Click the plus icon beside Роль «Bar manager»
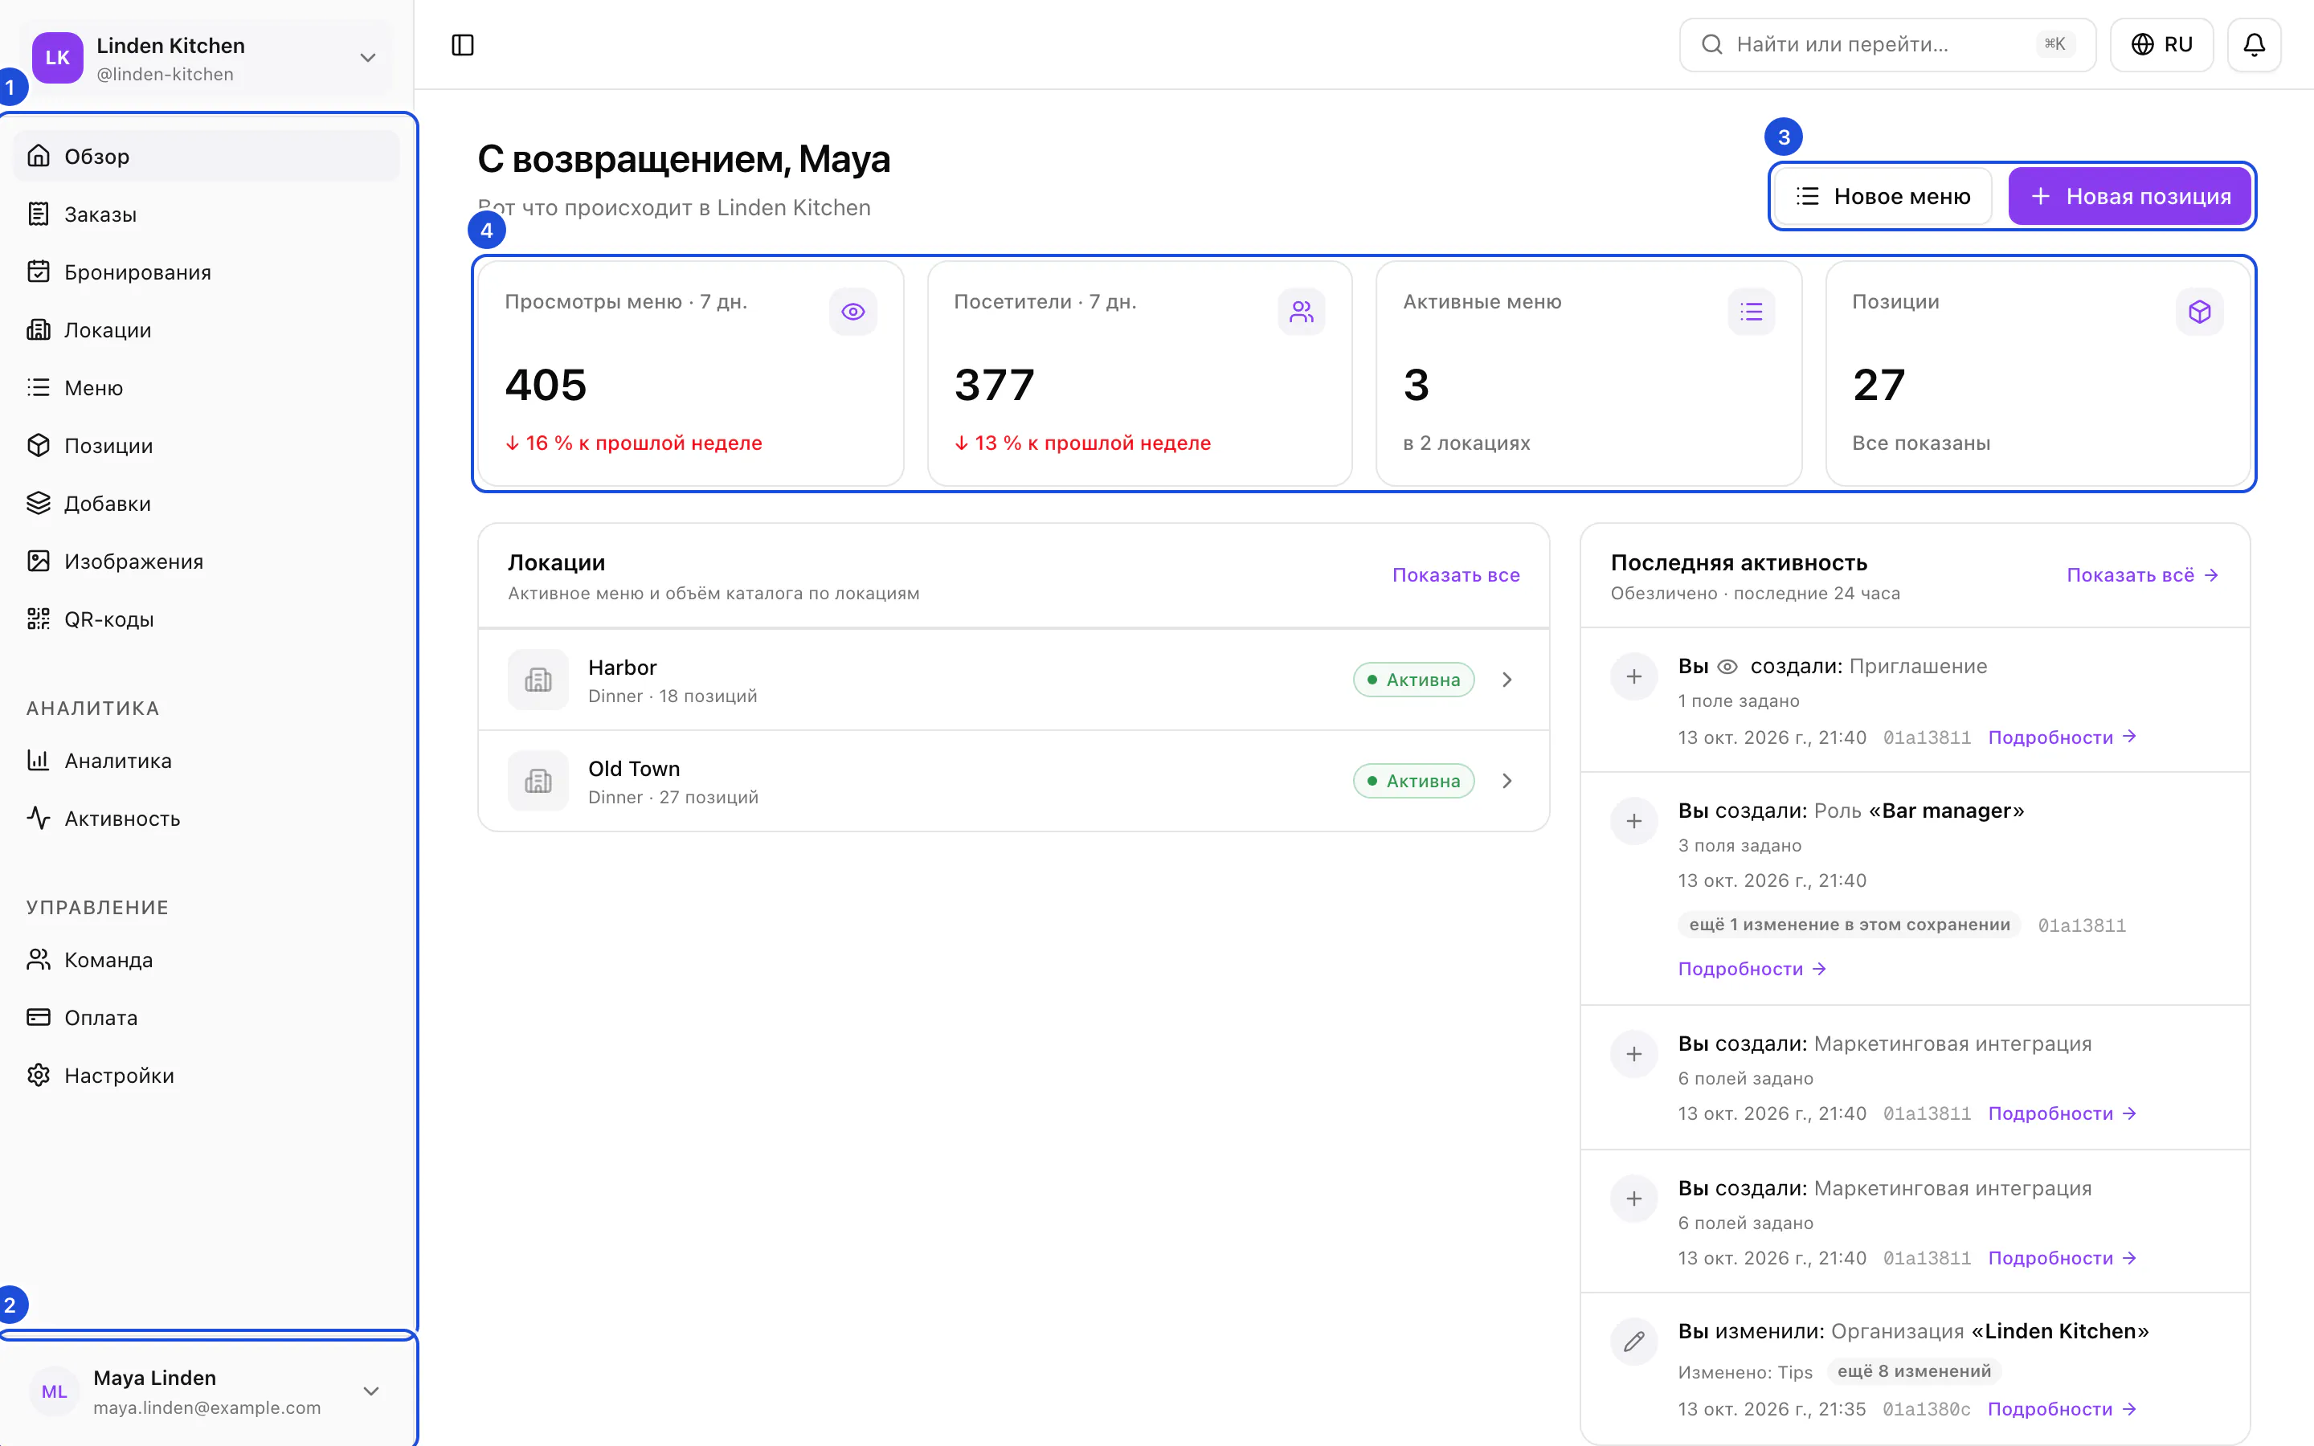 pos(1634,822)
